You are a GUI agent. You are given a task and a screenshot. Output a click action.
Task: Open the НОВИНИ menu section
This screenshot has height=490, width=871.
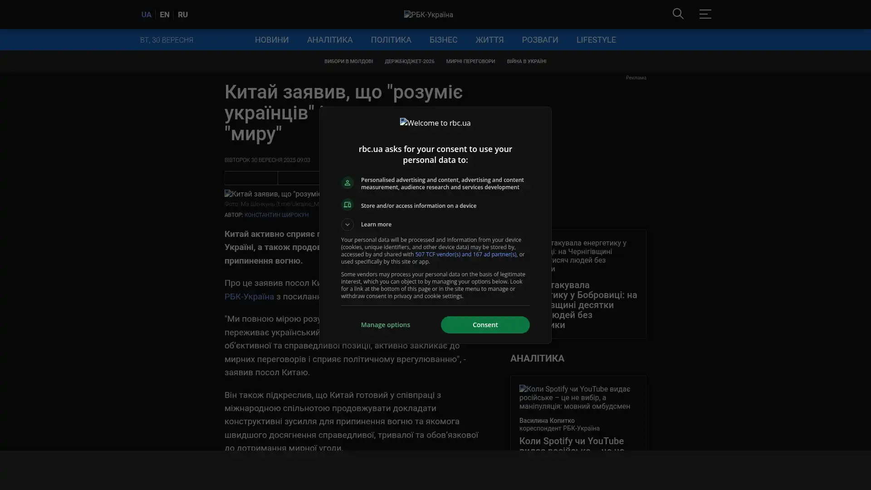tap(271, 40)
